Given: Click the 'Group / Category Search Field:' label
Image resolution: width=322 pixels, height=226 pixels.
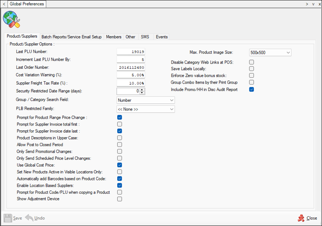Looking at the screenshot, I should [x=42, y=100].
